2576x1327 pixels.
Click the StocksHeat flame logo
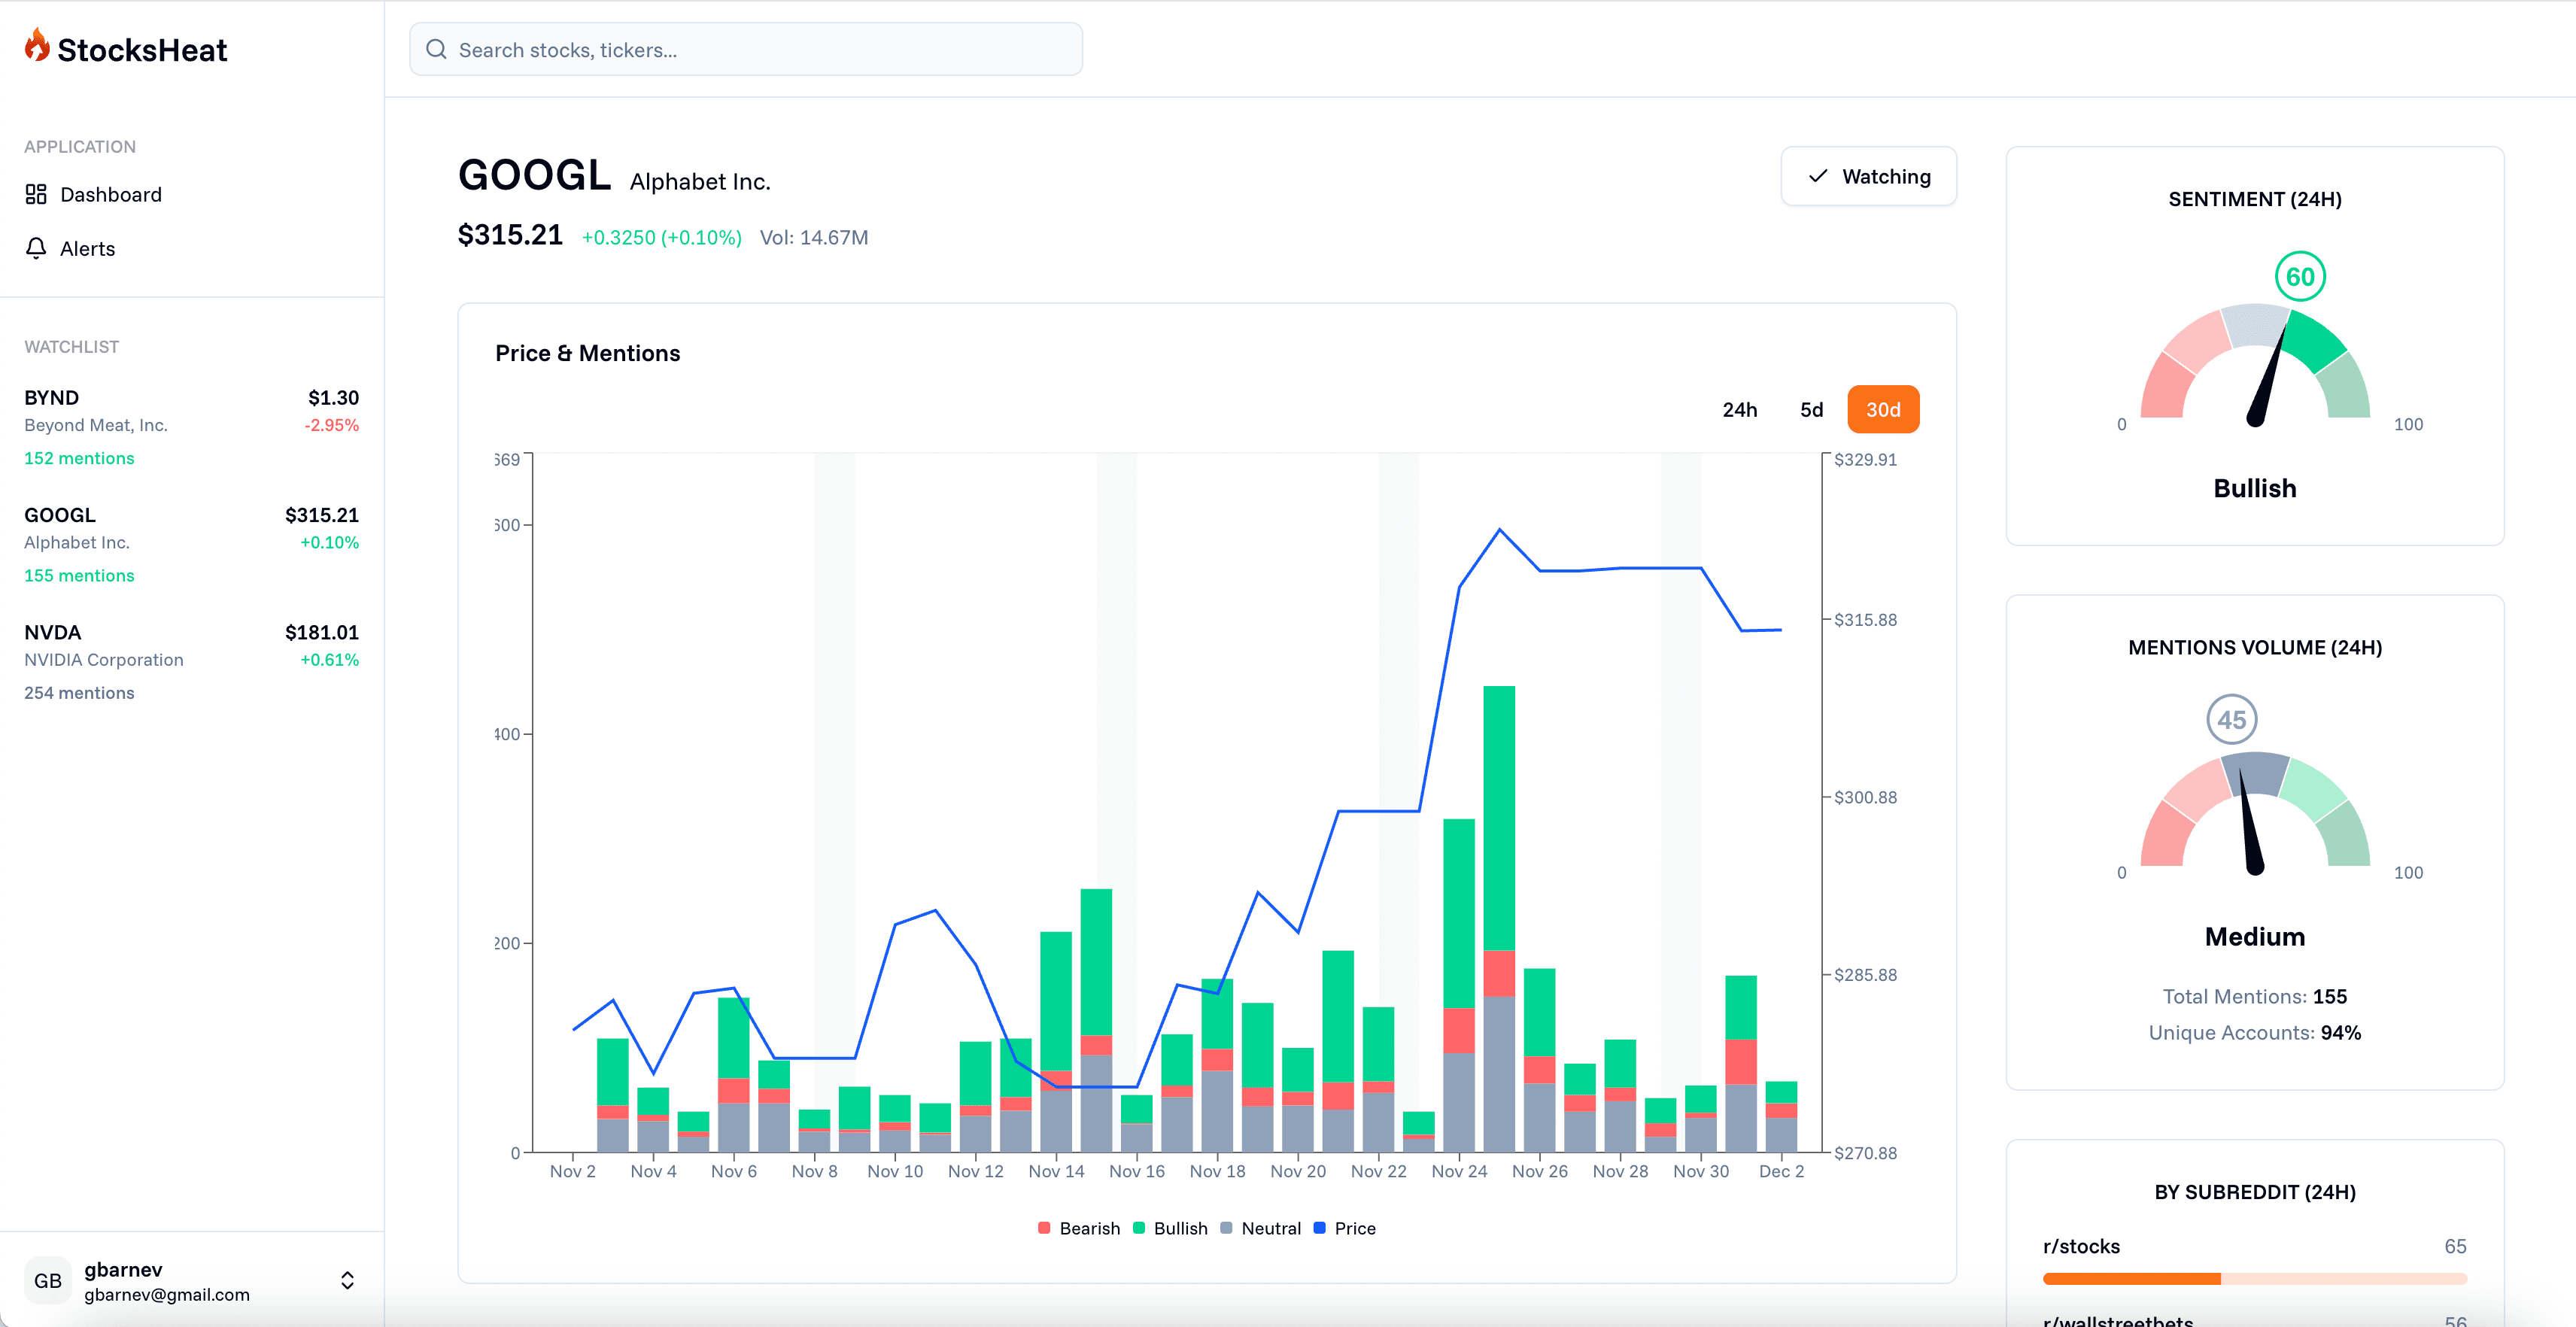pyautogui.click(x=37, y=47)
